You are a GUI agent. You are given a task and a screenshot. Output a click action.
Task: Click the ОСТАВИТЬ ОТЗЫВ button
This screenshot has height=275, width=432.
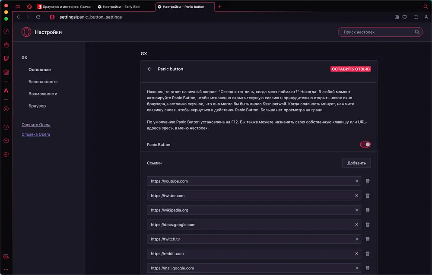click(x=351, y=69)
